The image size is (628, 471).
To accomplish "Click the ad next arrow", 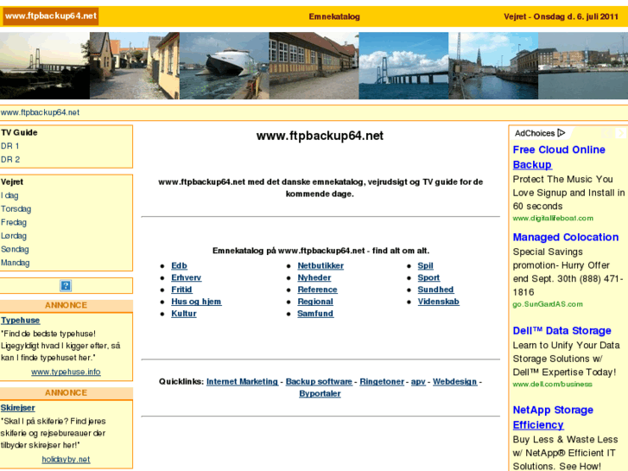I will tap(620, 133).
